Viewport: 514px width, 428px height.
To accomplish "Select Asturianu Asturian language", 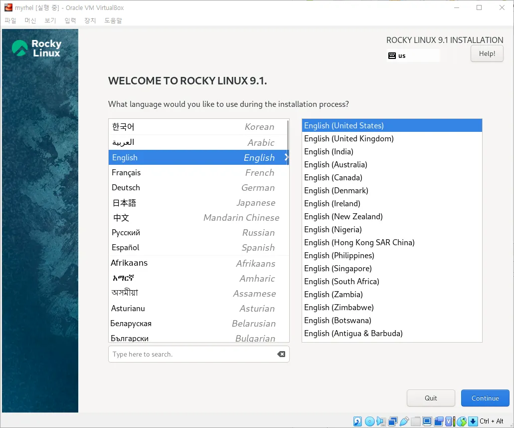I will (198, 309).
